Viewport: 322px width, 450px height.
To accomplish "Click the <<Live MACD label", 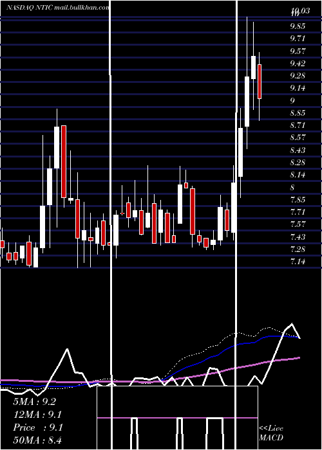I will (x=271, y=433).
